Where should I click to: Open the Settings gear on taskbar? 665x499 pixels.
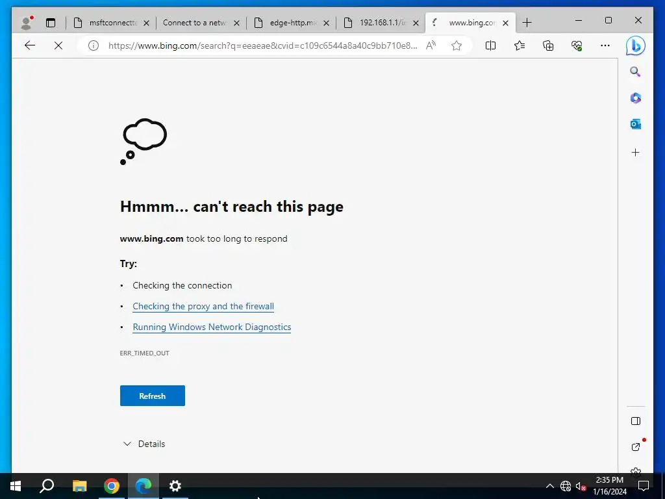point(175,486)
